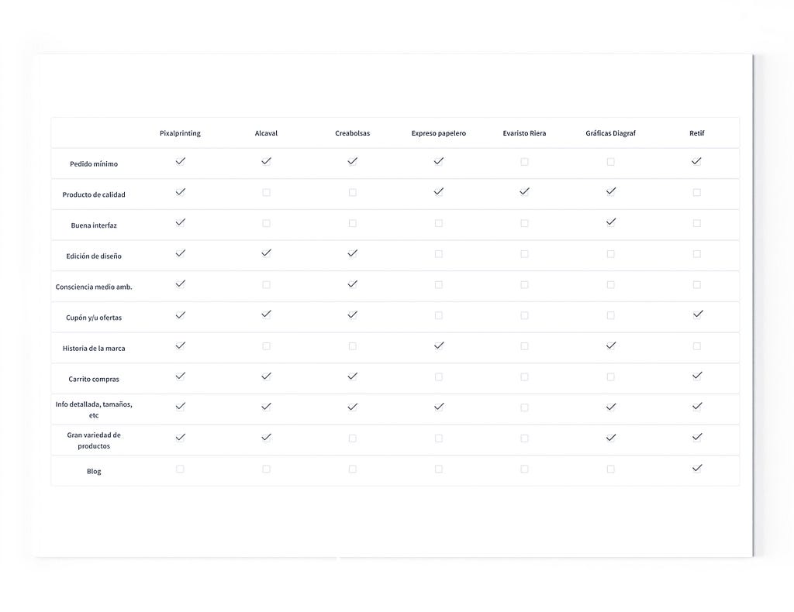Check Historia de la marca box for Retif
This screenshot has height=612, width=794.
(x=697, y=346)
